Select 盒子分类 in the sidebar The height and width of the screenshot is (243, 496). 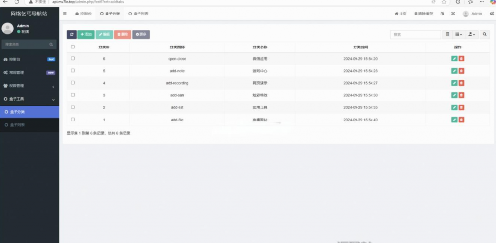click(x=30, y=112)
